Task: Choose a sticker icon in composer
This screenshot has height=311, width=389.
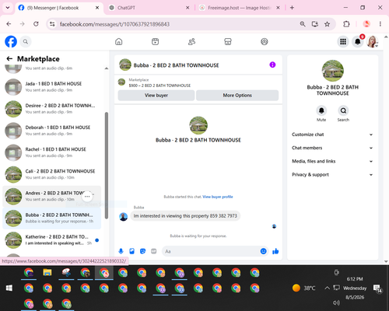Action: coord(142,251)
